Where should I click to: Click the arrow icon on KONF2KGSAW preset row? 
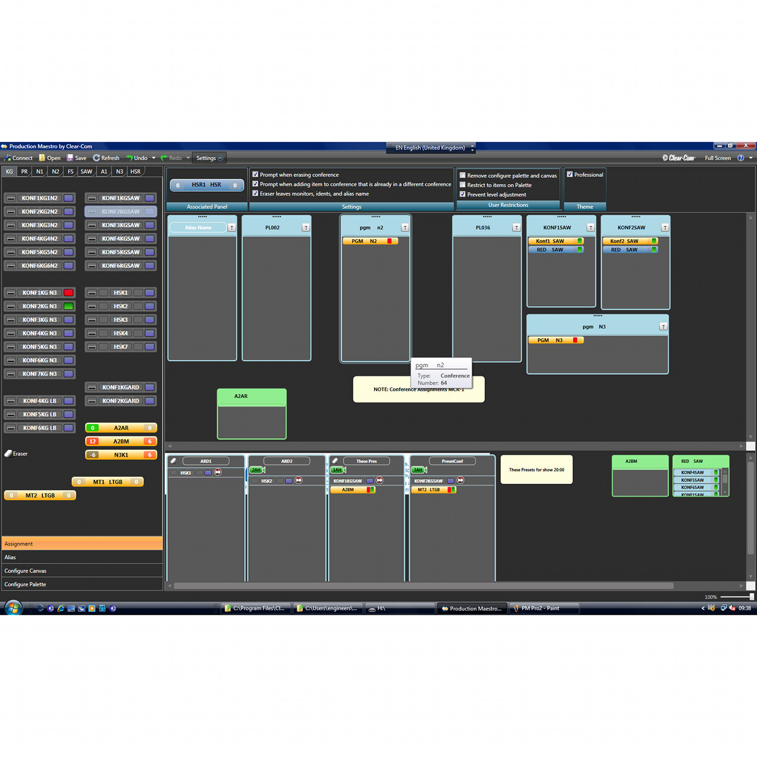(460, 480)
